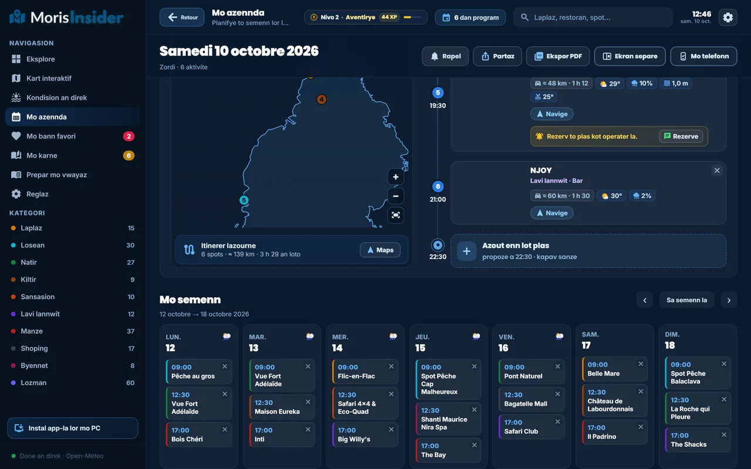
Task: Click Partaz to share the agenda
Action: (498, 56)
